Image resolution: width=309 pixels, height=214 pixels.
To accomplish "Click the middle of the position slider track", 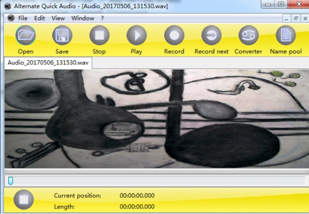I will 157,181.
